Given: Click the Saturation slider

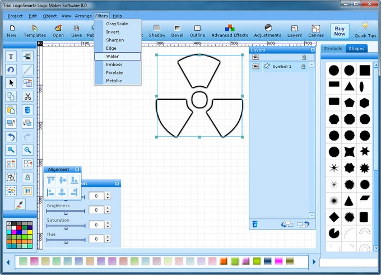Looking at the screenshot, I should 66,226.
